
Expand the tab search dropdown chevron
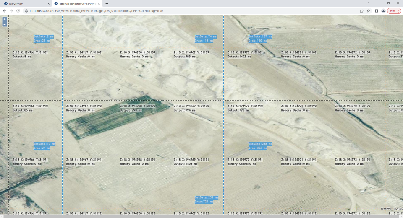click(x=369, y=3)
